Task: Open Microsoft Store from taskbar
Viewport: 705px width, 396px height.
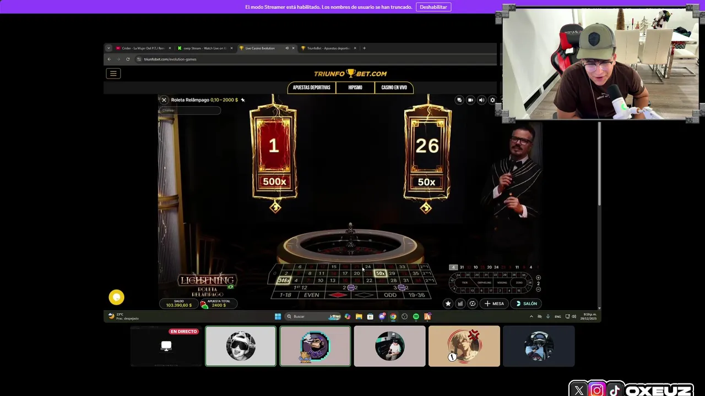Action: pos(370,317)
